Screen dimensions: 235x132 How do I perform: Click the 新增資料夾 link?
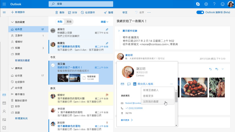pyautogui.click(x=21, y=118)
